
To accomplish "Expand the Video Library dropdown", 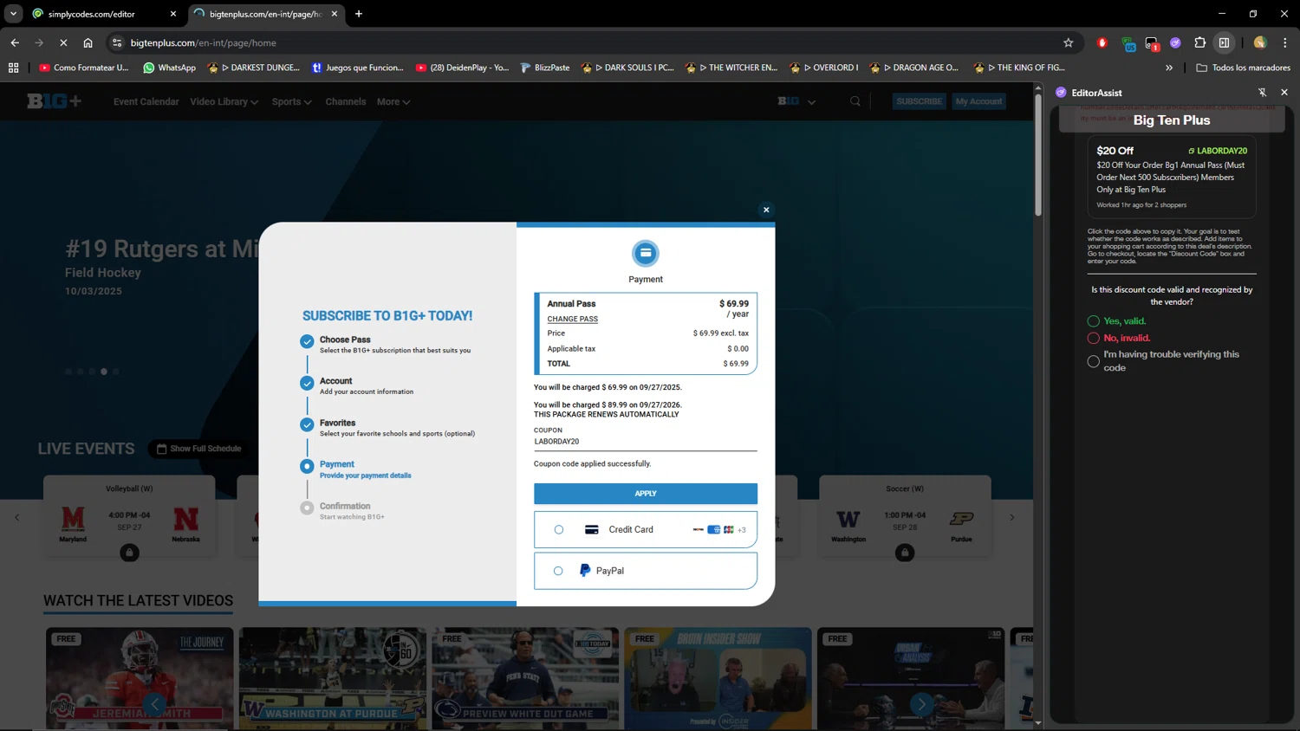I will coord(224,101).
